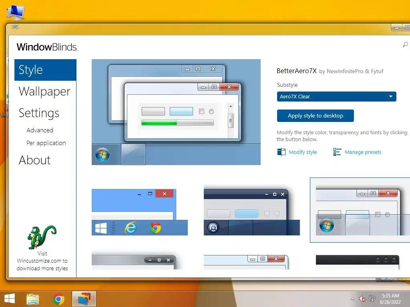The image size is (410, 307).
Task: Click the network tray icon
Action: (372, 299)
